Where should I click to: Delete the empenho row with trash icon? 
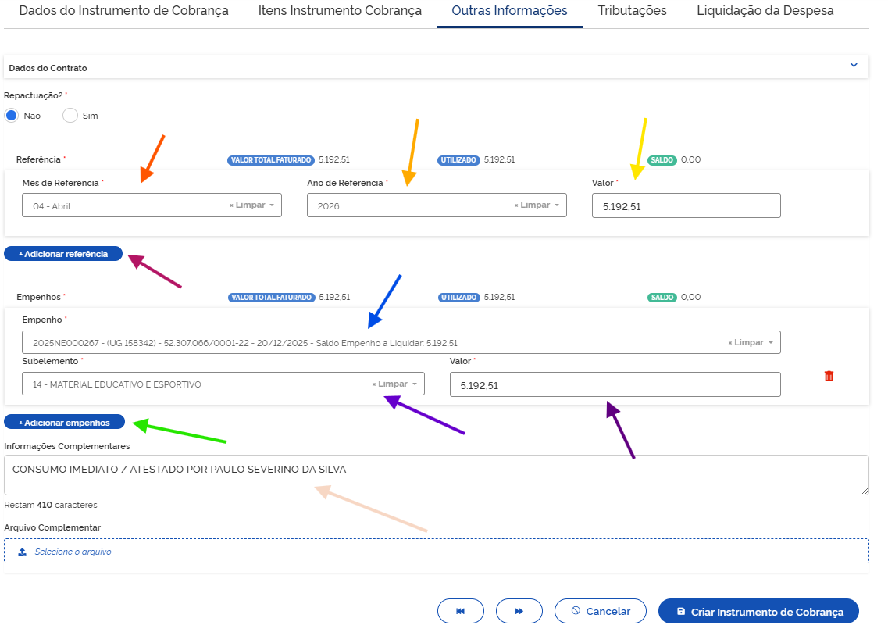point(829,376)
